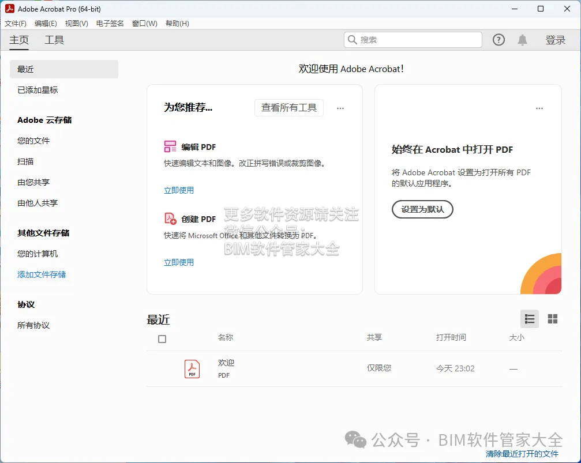Open the 文件(F) menu
The height and width of the screenshot is (463, 581).
click(16, 23)
